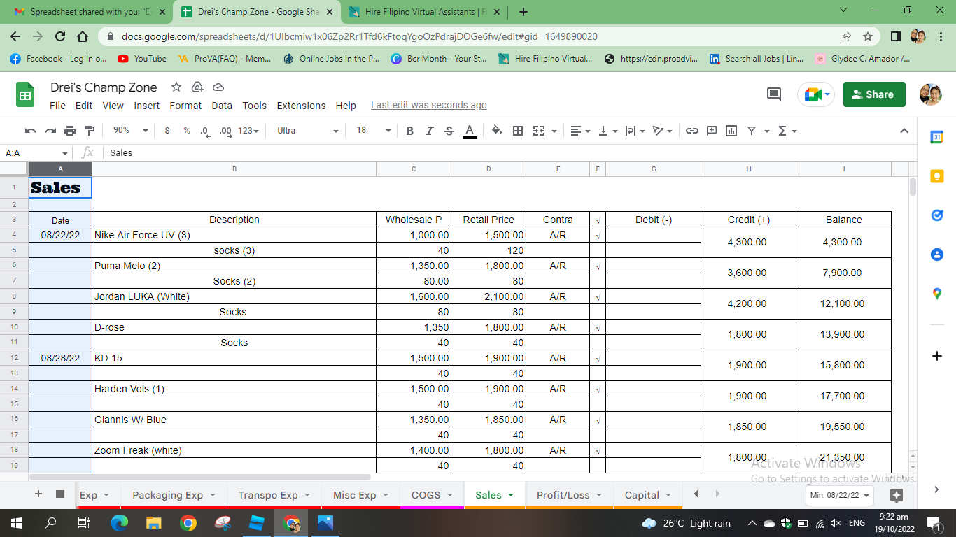Open Contacts side panel

click(x=937, y=255)
